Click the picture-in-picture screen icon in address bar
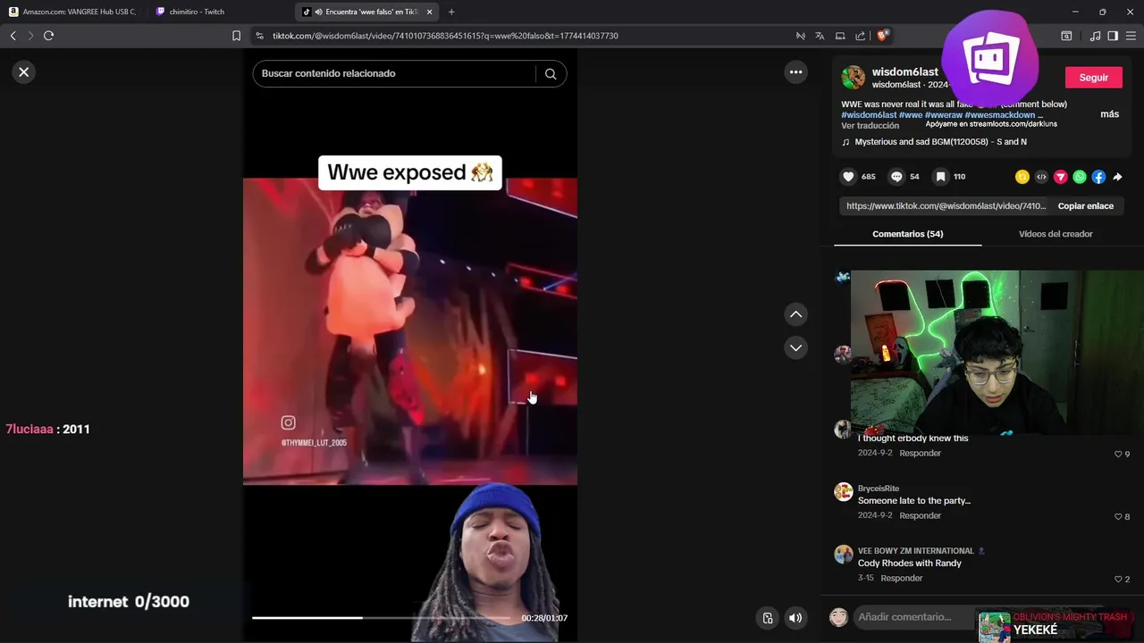This screenshot has width=1144, height=643. pos(840,36)
